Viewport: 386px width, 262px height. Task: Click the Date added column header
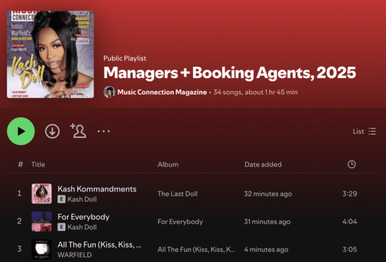[x=263, y=165]
